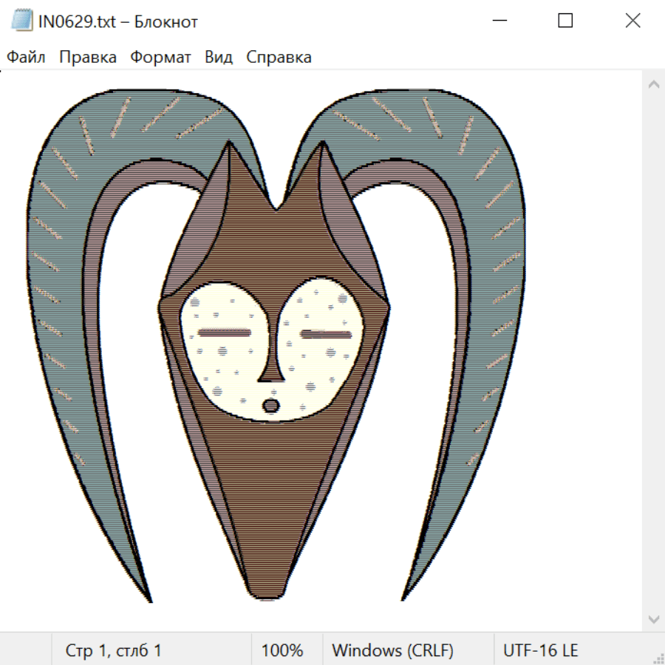Open the Правка menu

click(88, 57)
